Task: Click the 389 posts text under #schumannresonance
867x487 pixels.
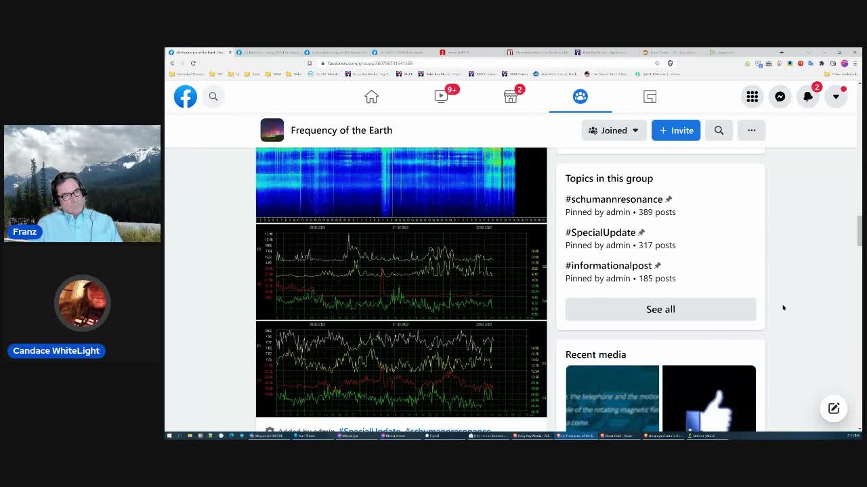Action: [656, 212]
